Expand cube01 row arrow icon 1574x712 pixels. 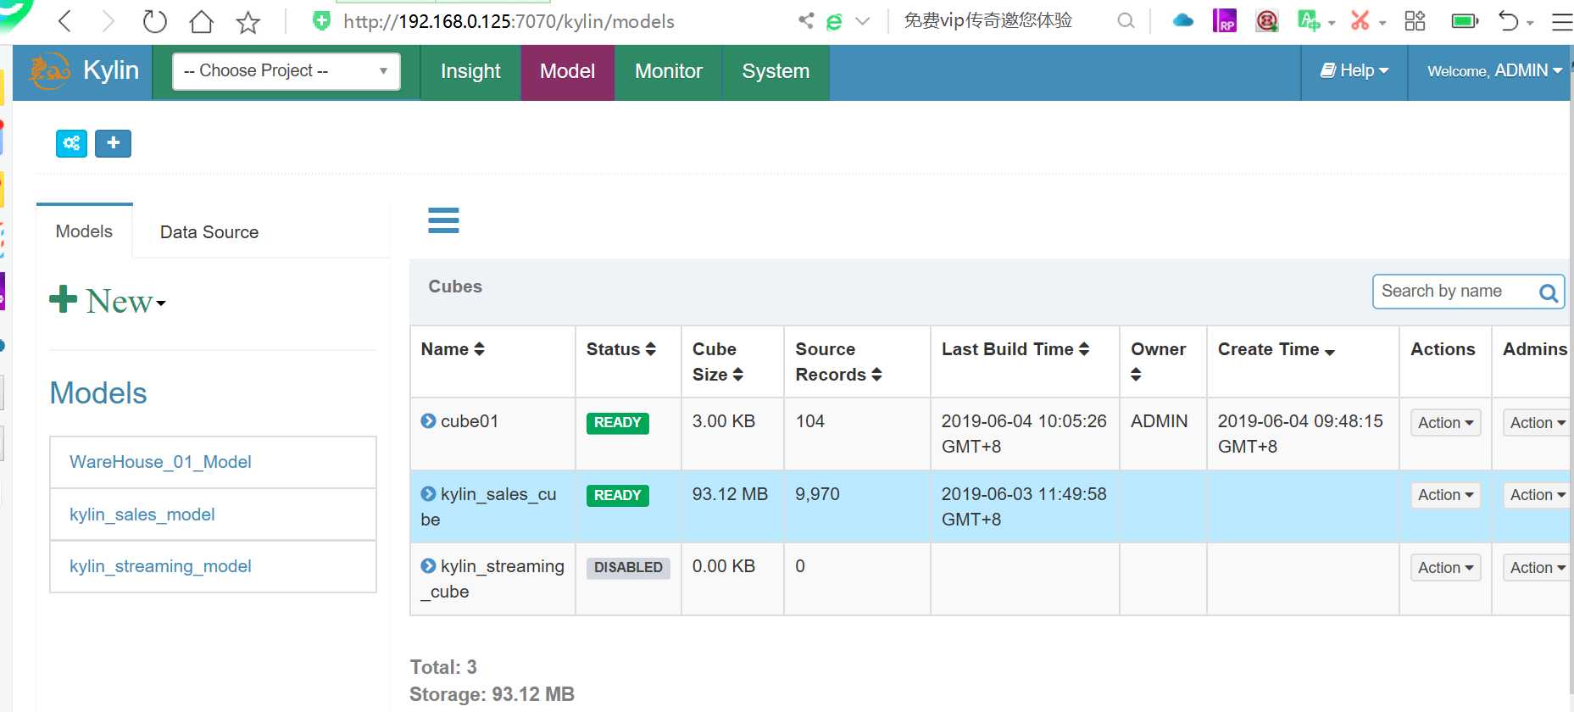click(x=428, y=420)
